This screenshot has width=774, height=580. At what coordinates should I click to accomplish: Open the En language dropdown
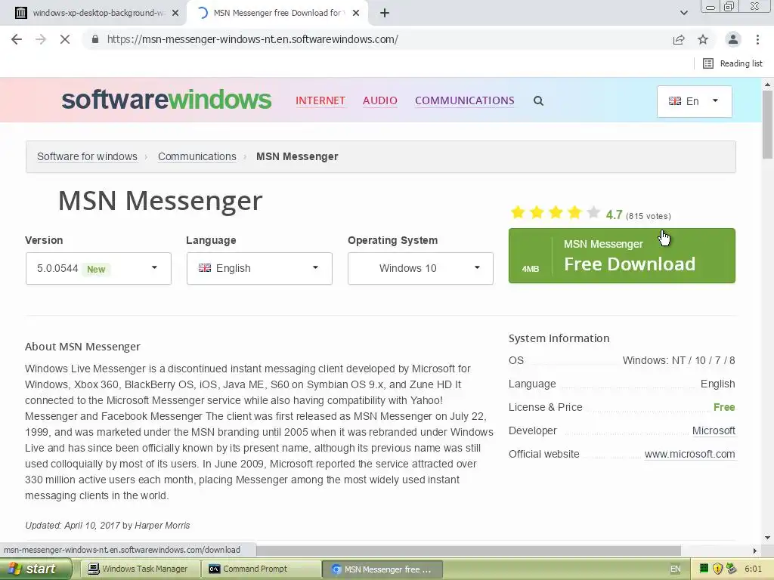coord(694,101)
